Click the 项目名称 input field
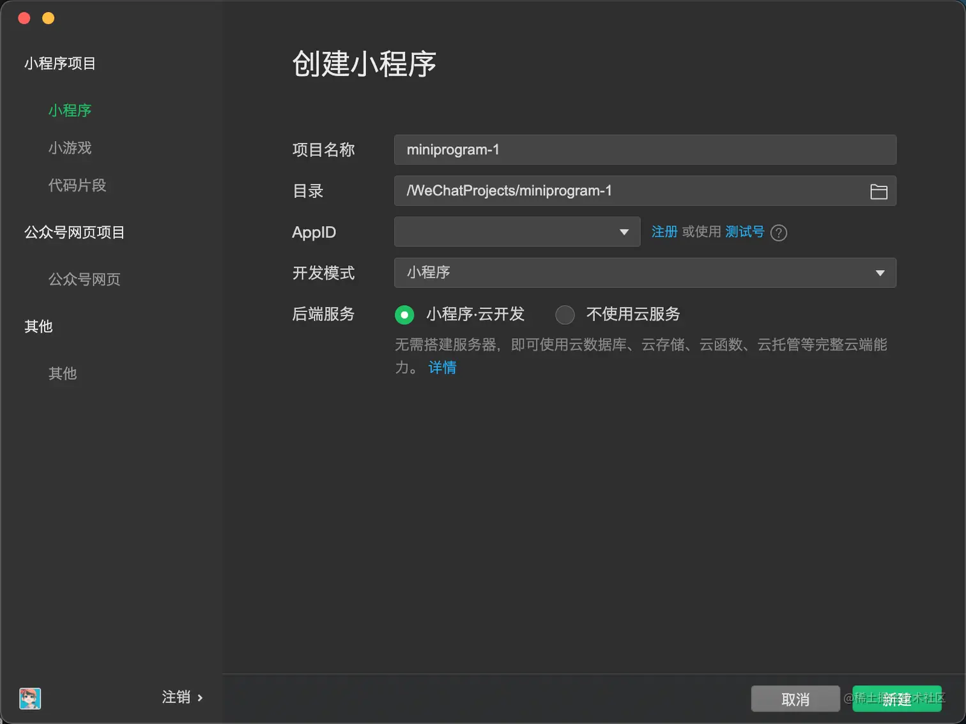966x724 pixels. click(x=645, y=149)
